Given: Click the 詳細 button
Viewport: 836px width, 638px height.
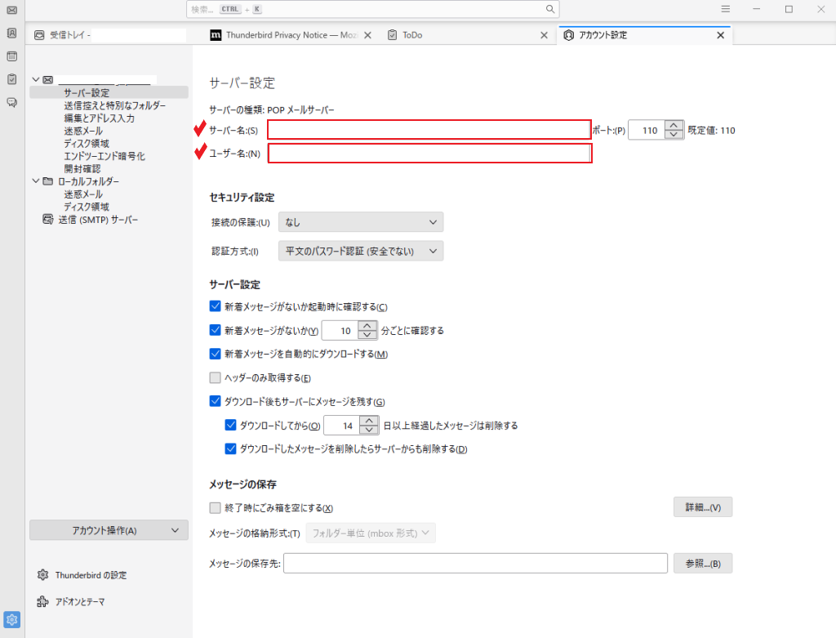Looking at the screenshot, I should click(x=702, y=507).
